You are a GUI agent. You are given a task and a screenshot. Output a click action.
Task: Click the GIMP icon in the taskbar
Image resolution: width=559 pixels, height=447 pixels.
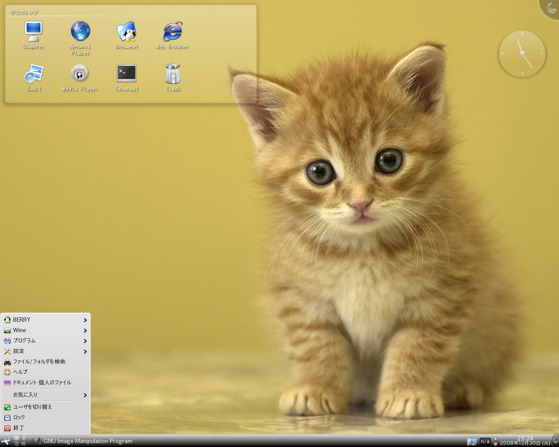(36, 441)
